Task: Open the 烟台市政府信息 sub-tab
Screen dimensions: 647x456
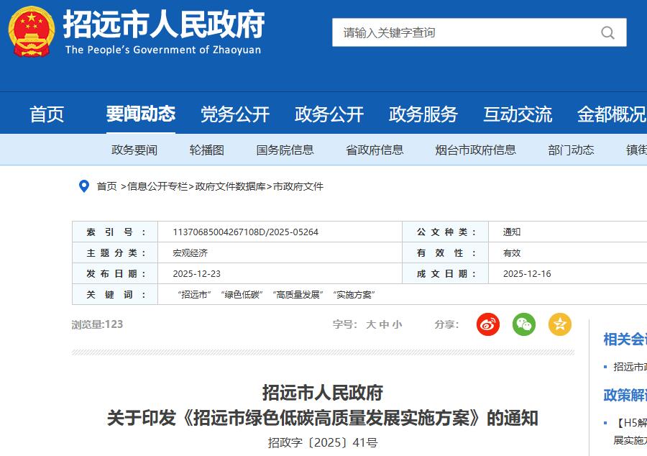Action: tap(475, 150)
